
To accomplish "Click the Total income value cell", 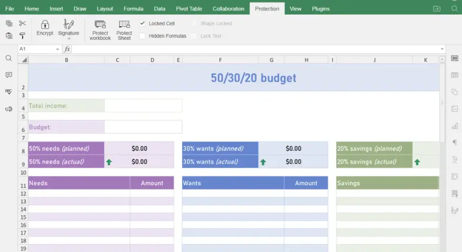I will coord(143,106).
